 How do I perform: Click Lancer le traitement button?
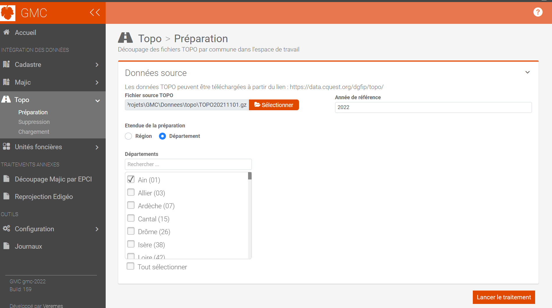coord(504,297)
